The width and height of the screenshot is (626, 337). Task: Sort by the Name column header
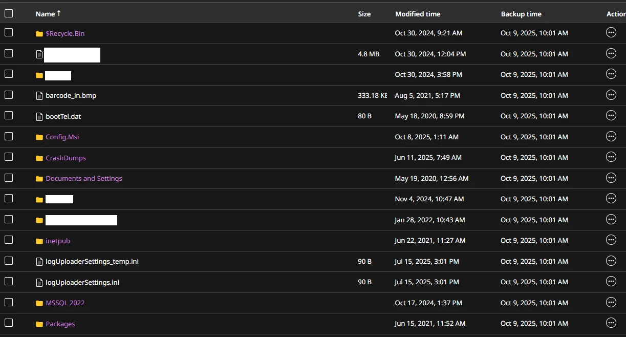point(45,14)
